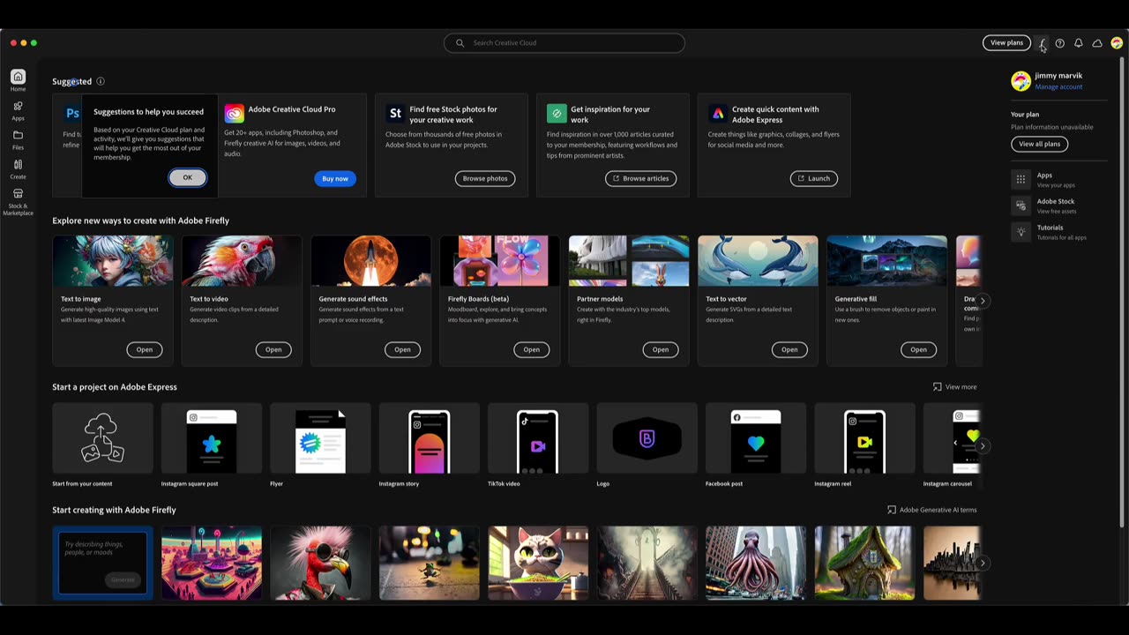1129x635 pixels.
Task: Click View plans in header
Action: tap(1006, 42)
